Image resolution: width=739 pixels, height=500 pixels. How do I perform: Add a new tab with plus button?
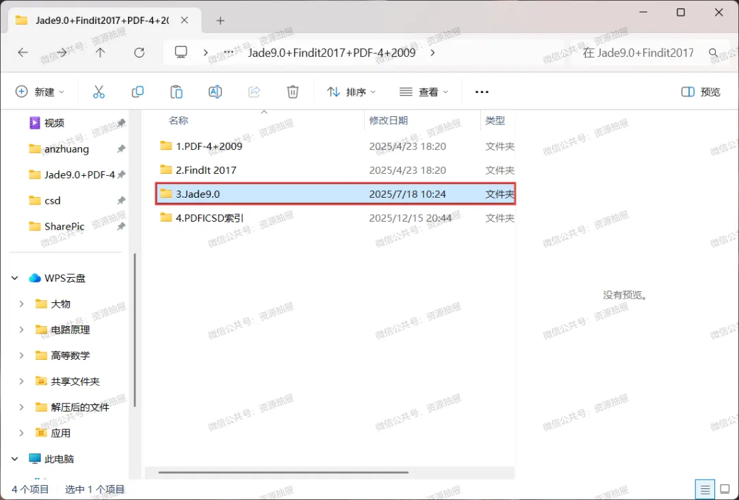point(220,21)
